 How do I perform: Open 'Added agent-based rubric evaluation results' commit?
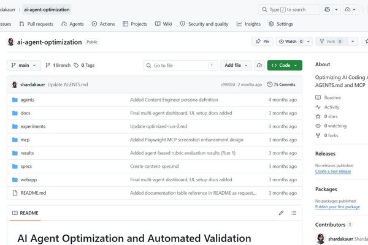[183, 153]
